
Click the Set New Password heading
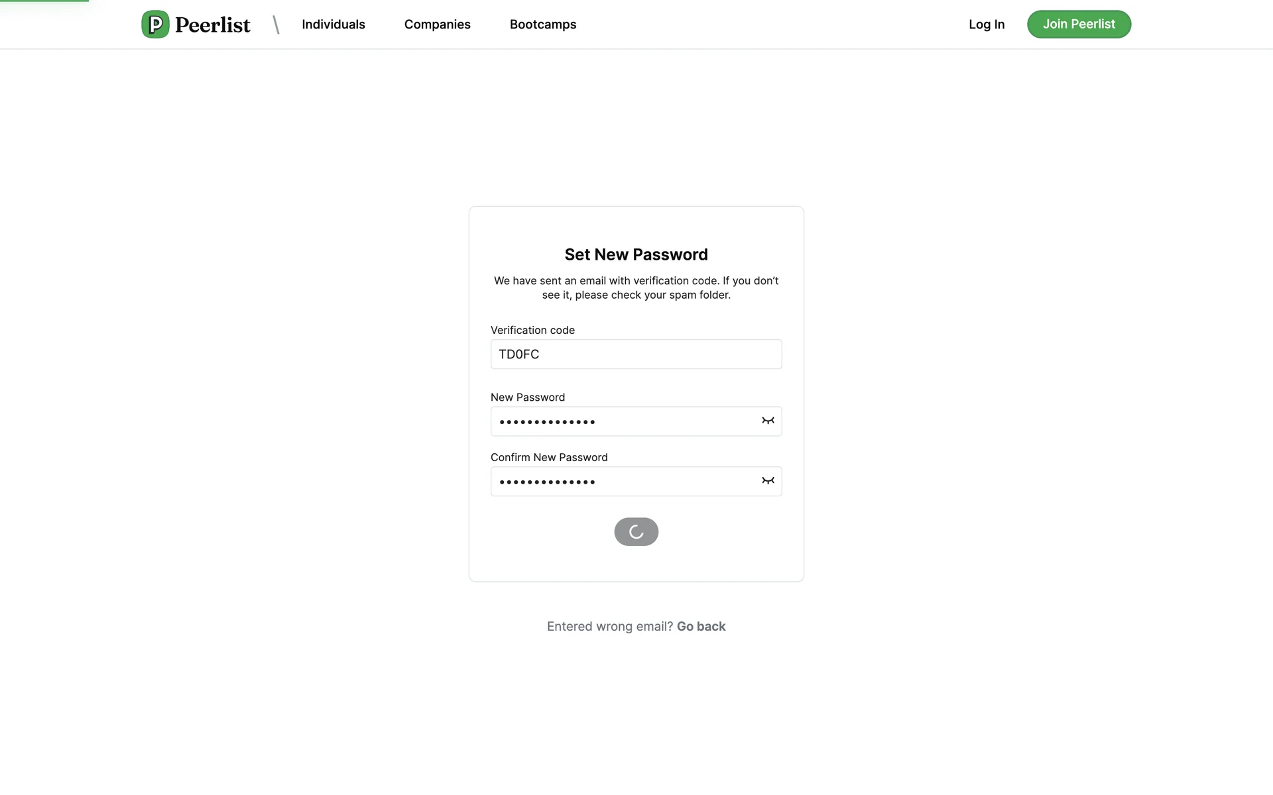pyautogui.click(x=636, y=255)
